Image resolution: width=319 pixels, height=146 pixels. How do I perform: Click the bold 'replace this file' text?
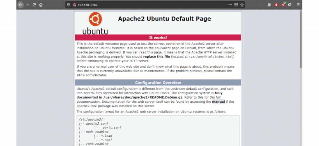pyautogui.click(x=156, y=57)
